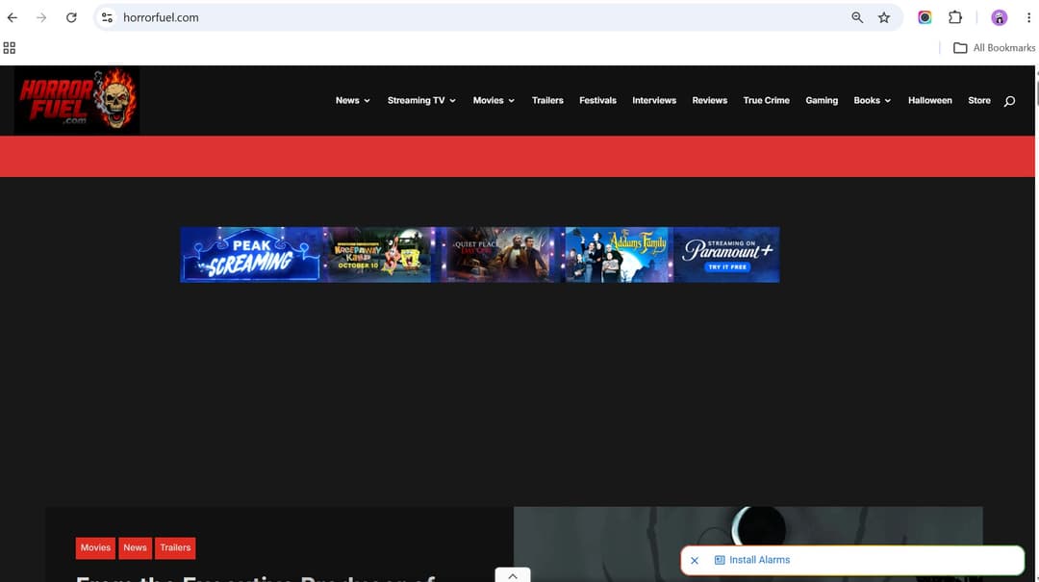
Task: Open the Extensions puzzle piece menu
Action: tap(955, 18)
